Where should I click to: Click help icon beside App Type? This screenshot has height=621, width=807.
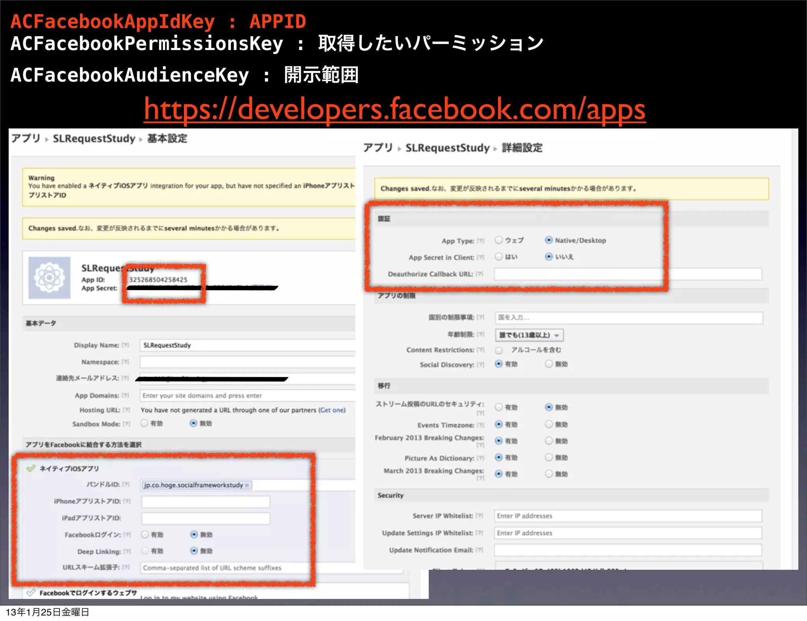480,241
